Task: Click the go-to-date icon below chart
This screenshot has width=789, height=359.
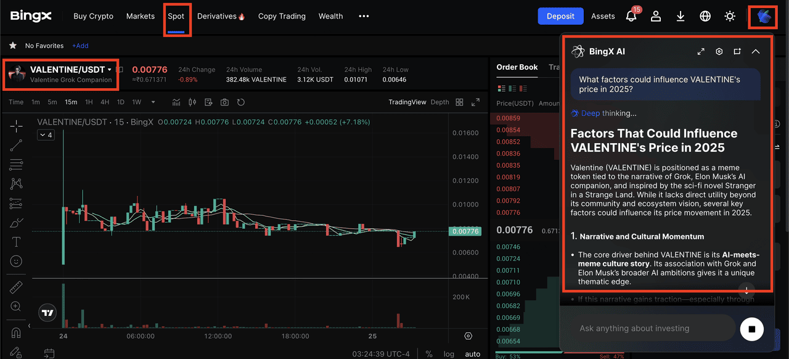Action: (x=49, y=353)
